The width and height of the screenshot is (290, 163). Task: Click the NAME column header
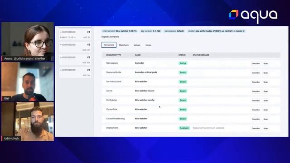(x=138, y=55)
